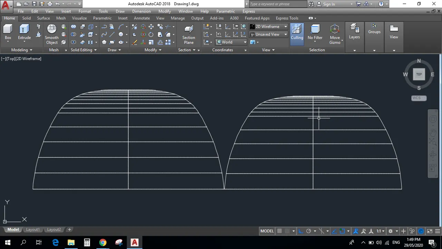Viewport: 442px width, 249px height.
Task: Expand the Modify panel
Action: pos(153,50)
